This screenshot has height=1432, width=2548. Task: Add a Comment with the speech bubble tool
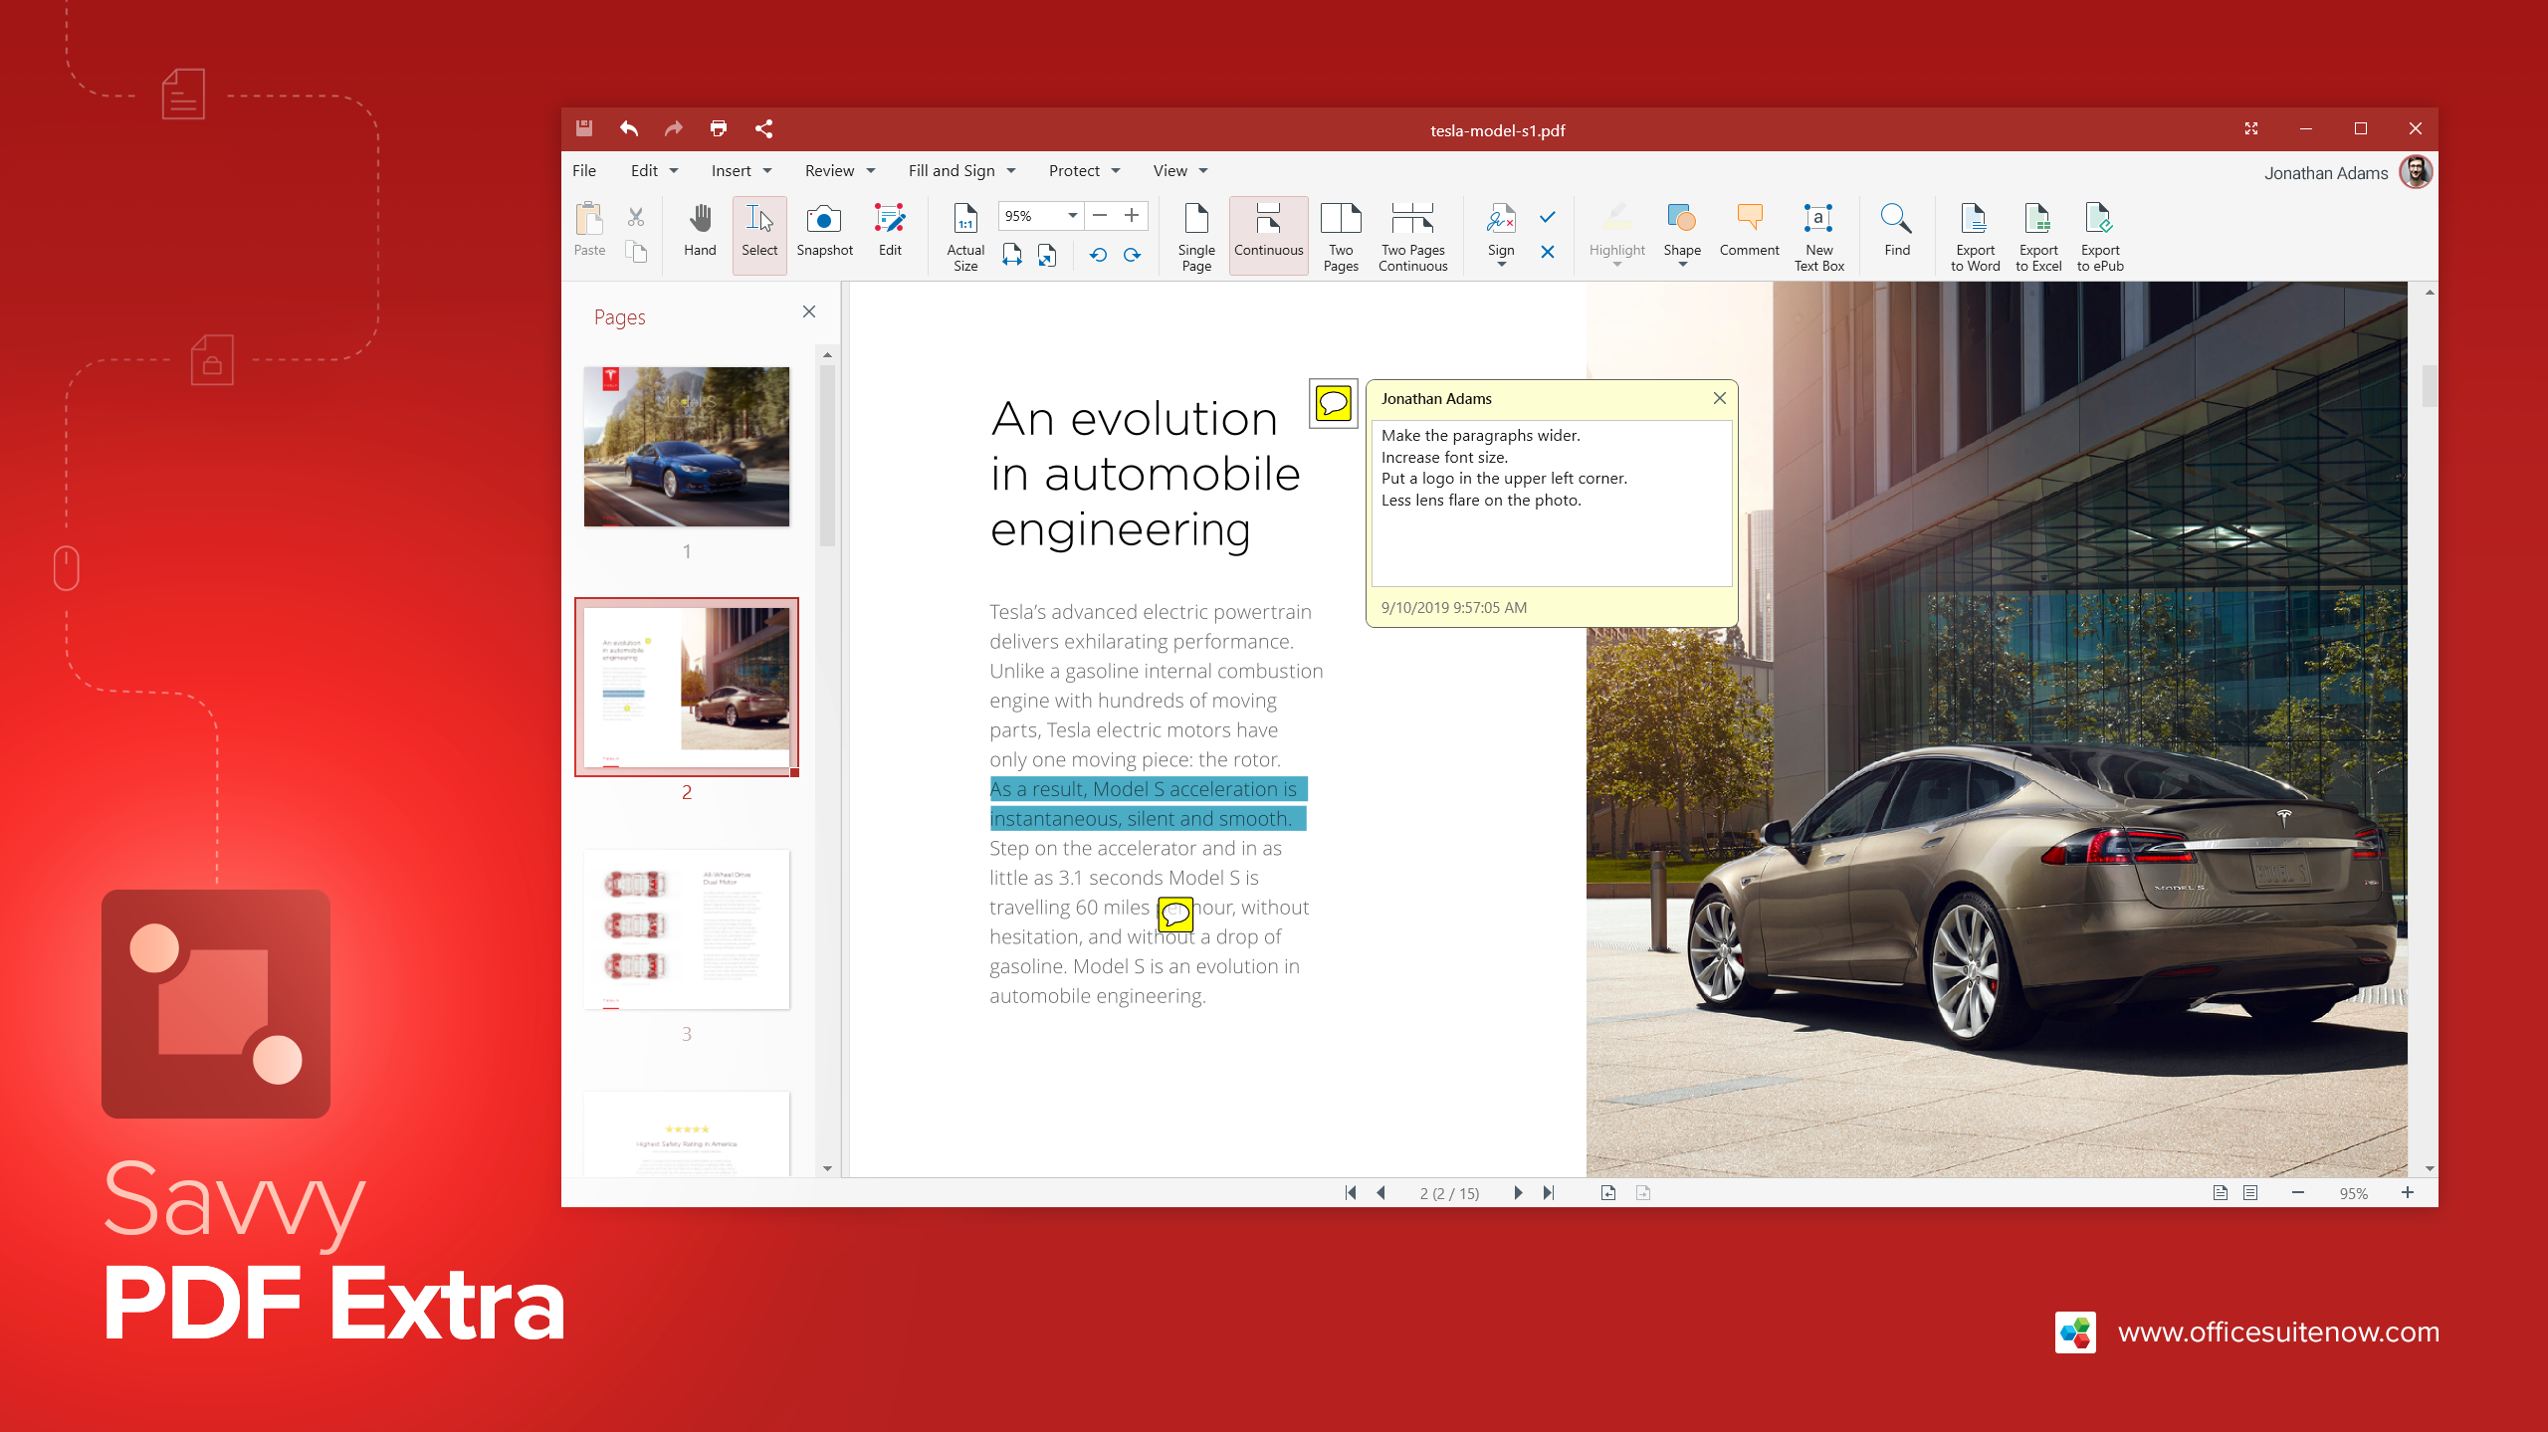1749,231
